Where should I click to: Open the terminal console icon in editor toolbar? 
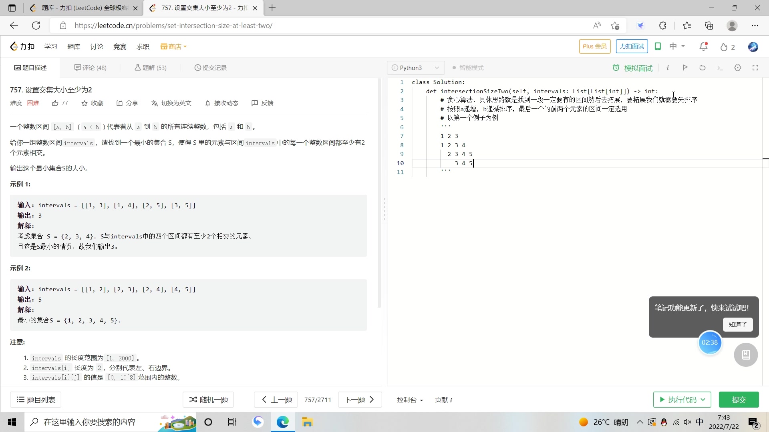pyautogui.click(x=720, y=68)
